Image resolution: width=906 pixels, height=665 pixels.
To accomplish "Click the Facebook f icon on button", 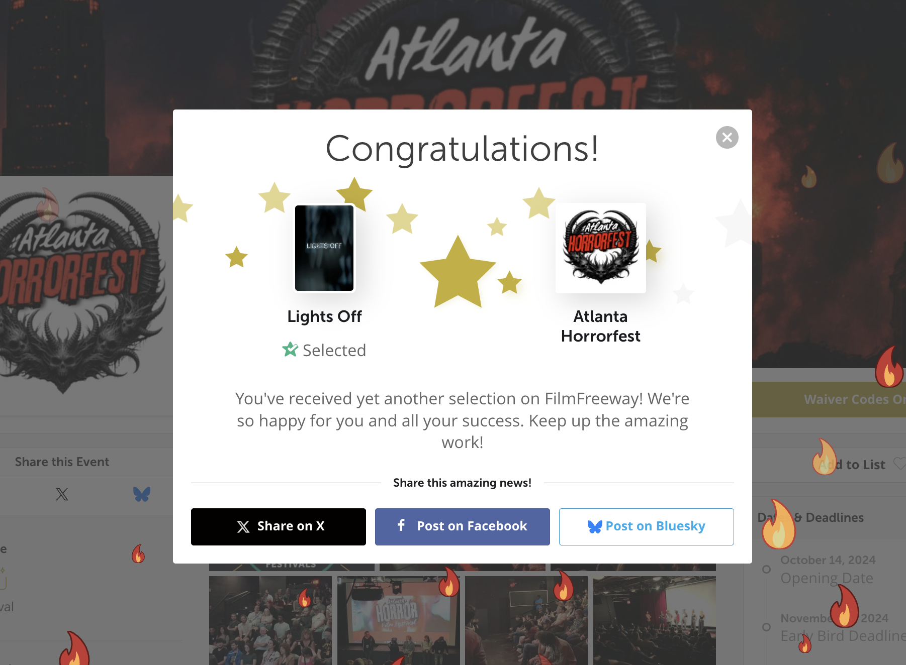I will click(x=401, y=525).
